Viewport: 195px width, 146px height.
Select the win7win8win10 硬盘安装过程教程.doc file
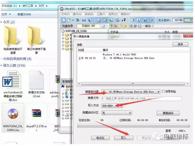13,86
